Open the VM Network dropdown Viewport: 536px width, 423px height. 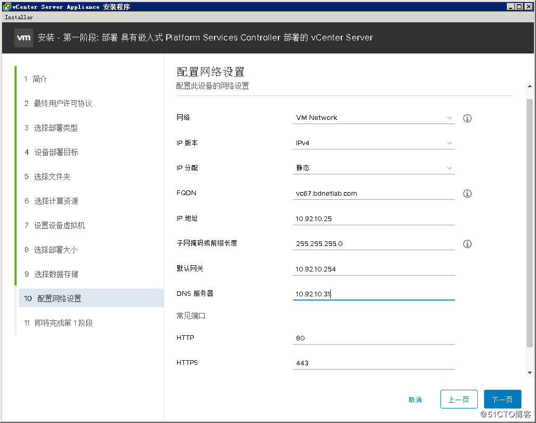pyautogui.click(x=373, y=117)
